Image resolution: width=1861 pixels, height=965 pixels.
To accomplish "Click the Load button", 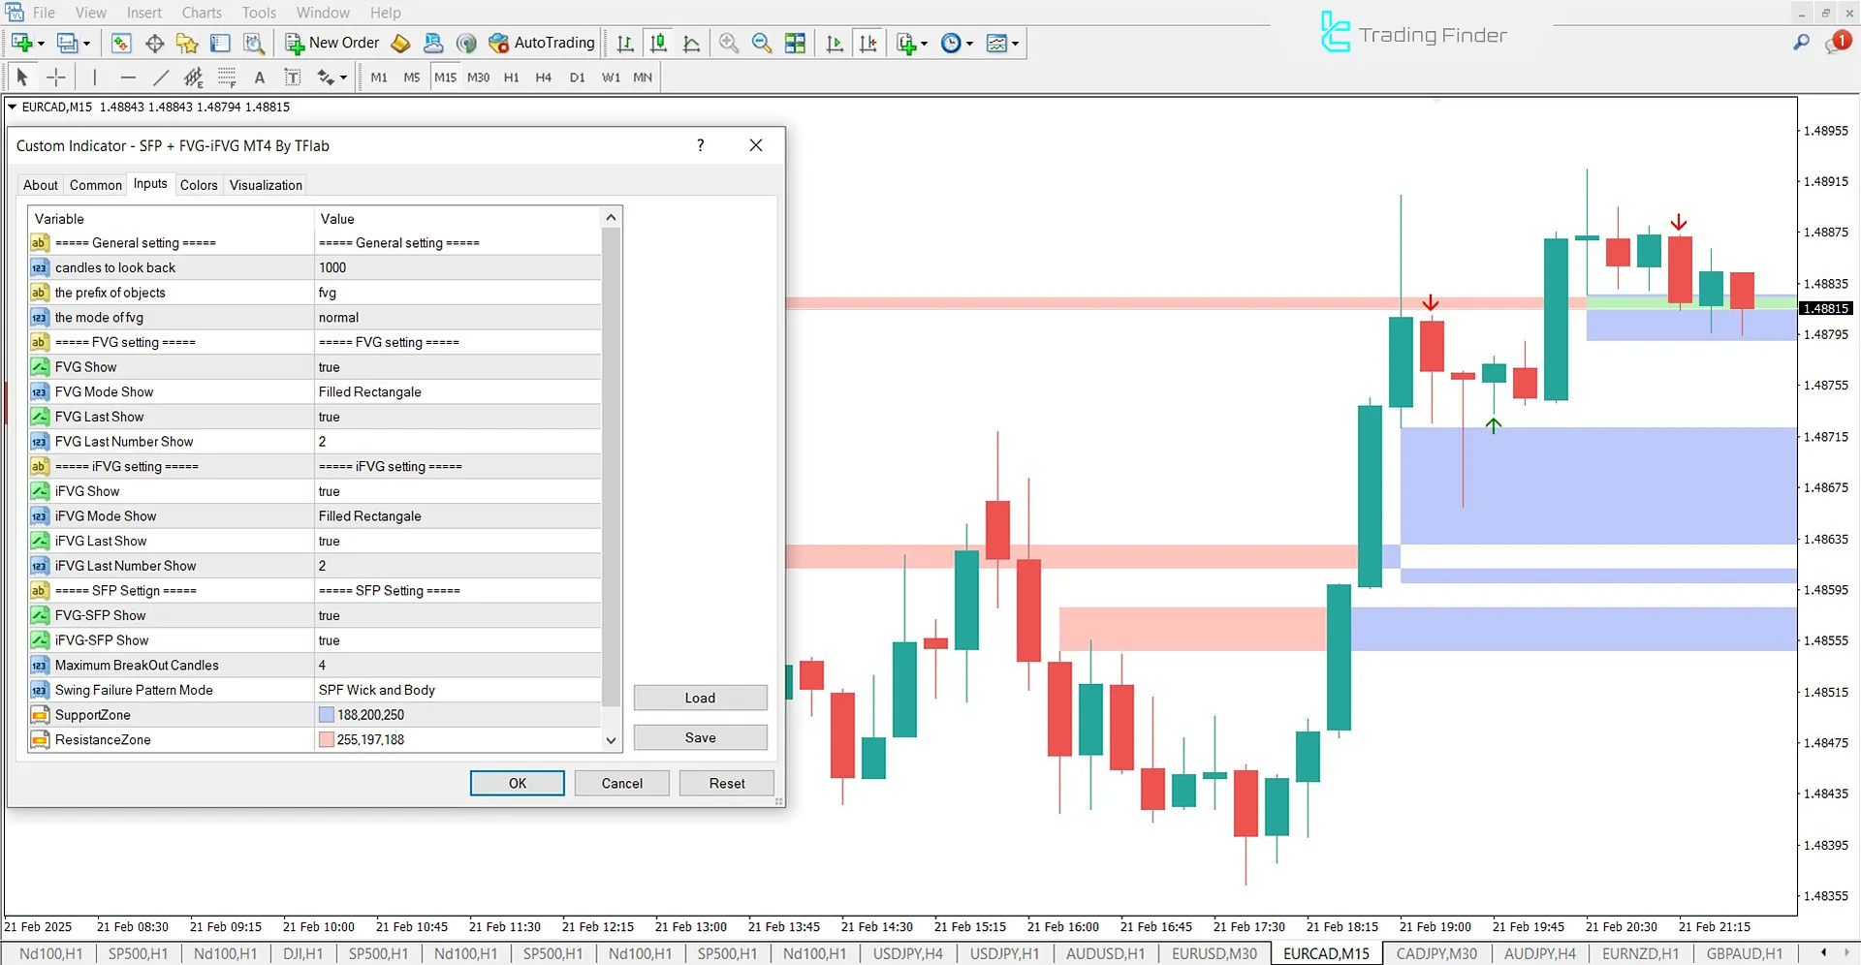I will [700, 698].
